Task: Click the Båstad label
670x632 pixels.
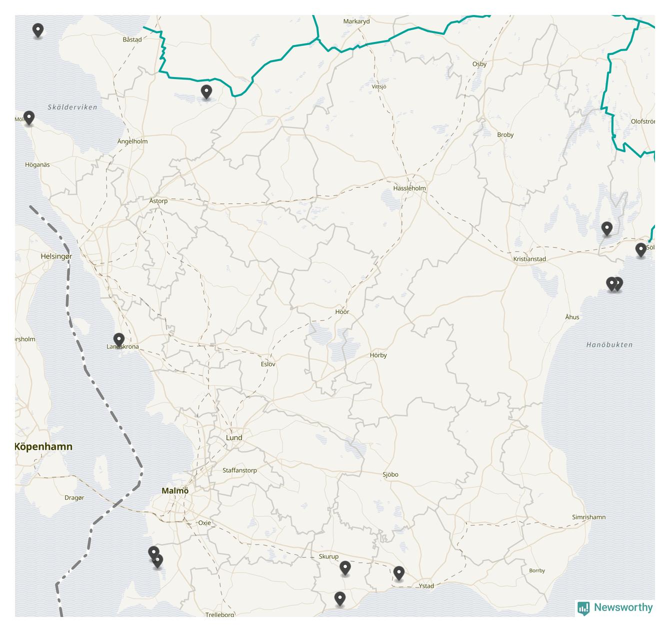Action: (132, 39)
